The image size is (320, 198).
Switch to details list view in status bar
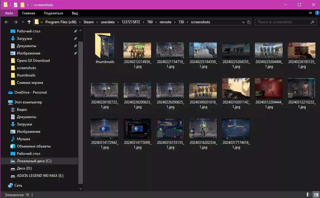(x=310, y=195)
